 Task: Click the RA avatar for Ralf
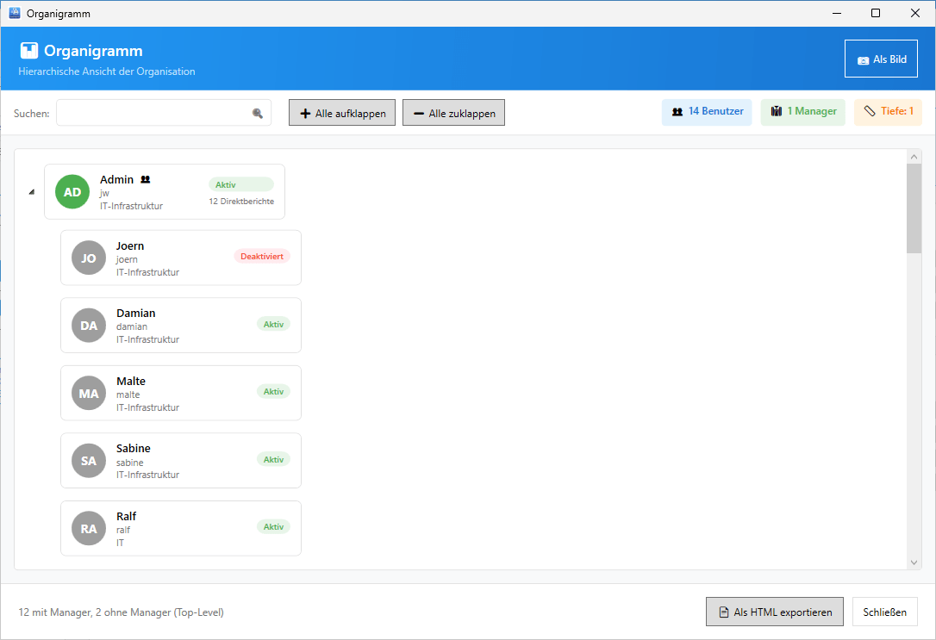89,528
